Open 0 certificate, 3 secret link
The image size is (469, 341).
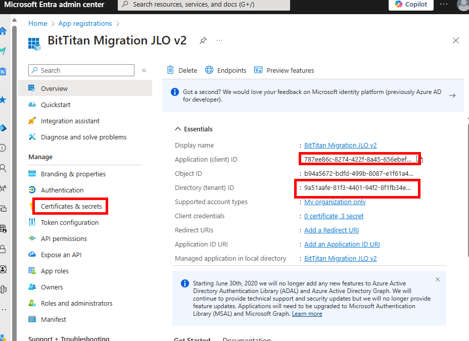pyautogui.click(x=334, y=216)
